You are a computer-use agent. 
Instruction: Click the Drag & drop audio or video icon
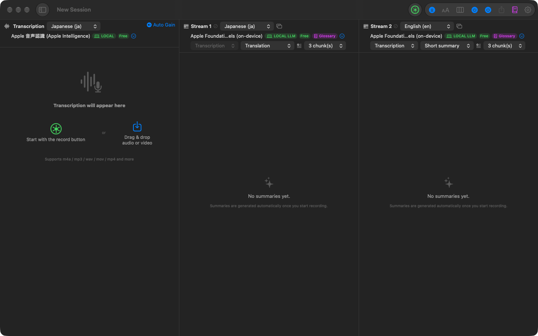click(x=137, y=126)
